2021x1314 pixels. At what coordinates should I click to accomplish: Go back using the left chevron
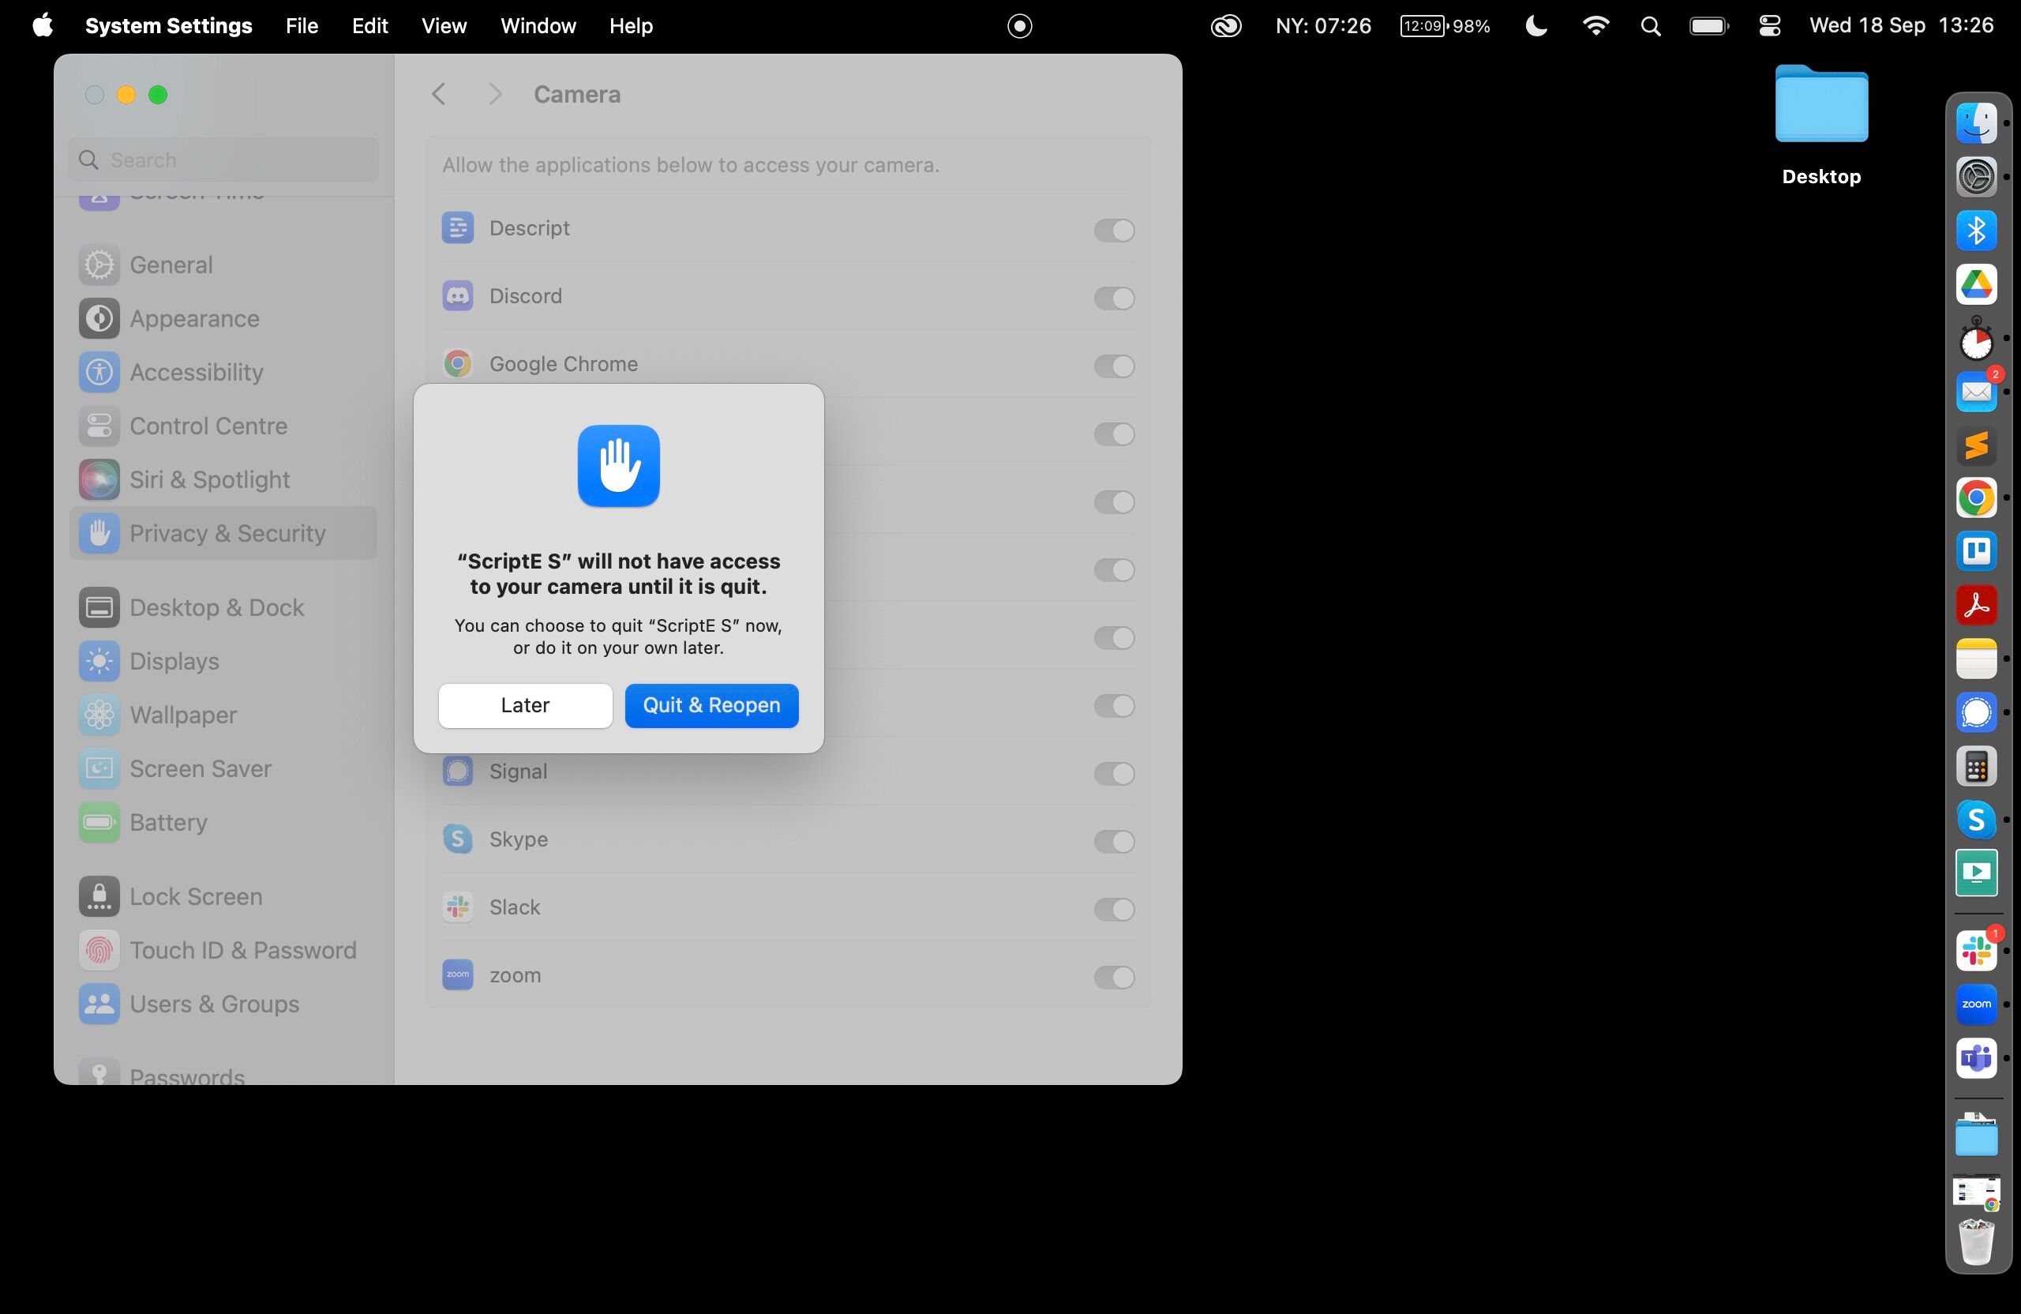tap(438, 94)
